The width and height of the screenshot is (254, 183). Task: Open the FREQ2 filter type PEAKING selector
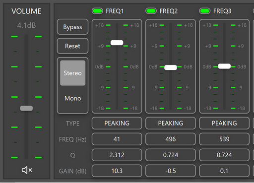(x=171, y=123)
